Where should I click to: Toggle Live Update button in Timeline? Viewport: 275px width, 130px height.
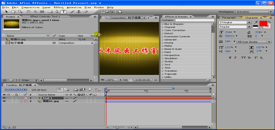click(x=60, y=90)
